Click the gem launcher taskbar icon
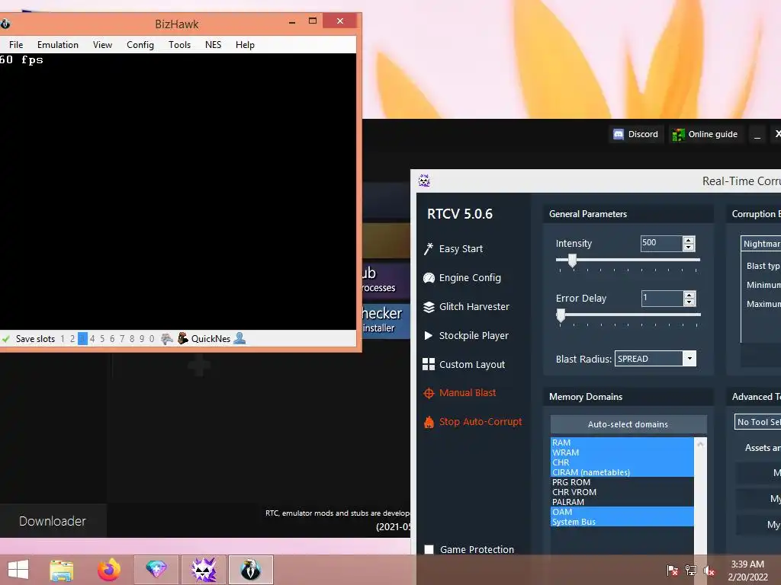This screenshot has height=585, width=781. (156, 570)
